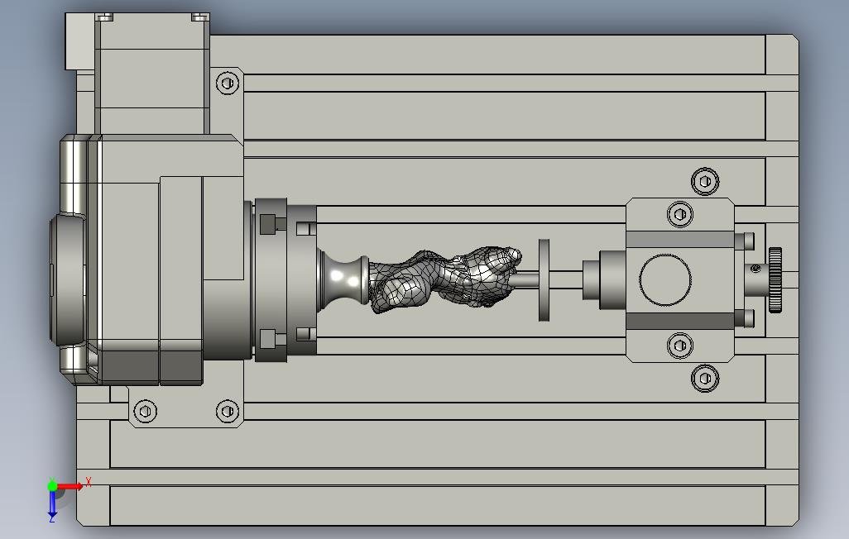Select the upper square jaw on the chuck
The image size is (849, 539).
tap(269, 224)
